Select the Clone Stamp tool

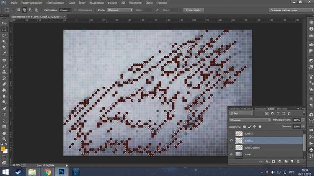pyautogui.click(x=4, y=72)
